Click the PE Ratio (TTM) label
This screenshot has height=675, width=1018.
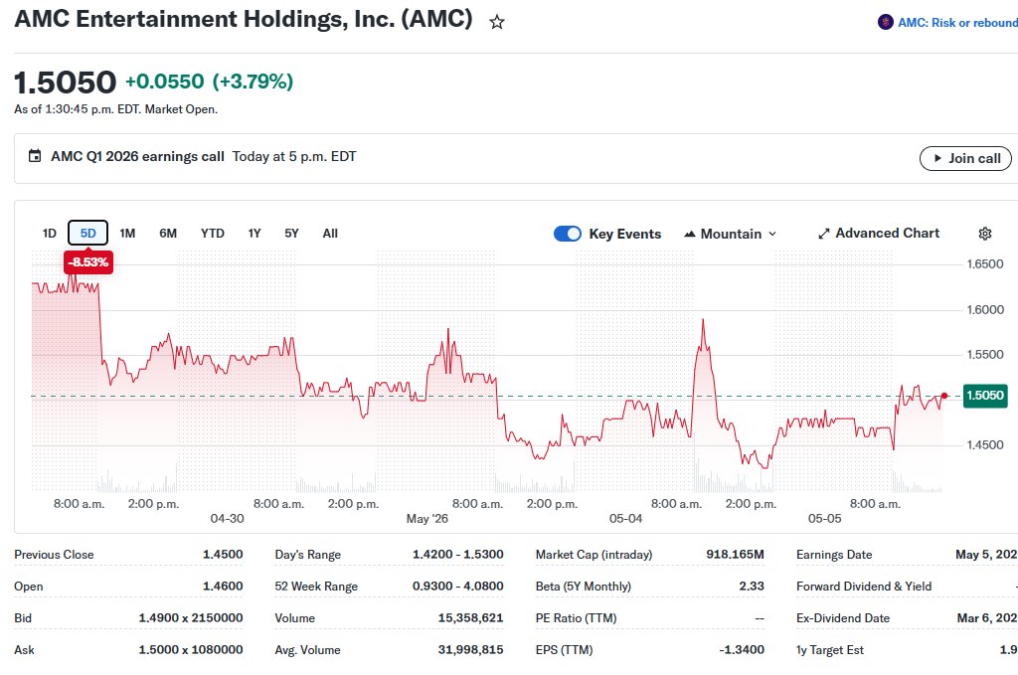click(576, 618)
